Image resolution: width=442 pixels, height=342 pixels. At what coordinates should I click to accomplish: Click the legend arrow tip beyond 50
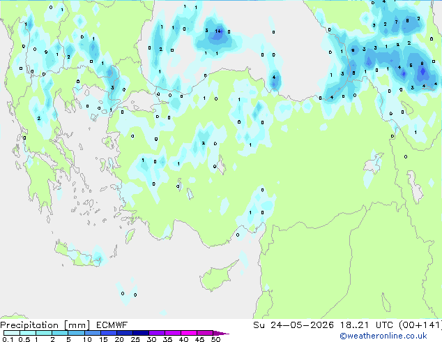click(222, 333)
